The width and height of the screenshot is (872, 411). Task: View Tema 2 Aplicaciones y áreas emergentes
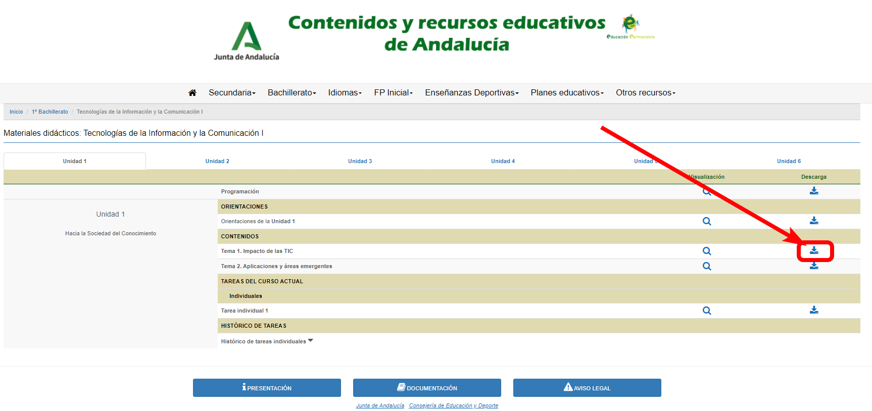click(x=707, y=266)
